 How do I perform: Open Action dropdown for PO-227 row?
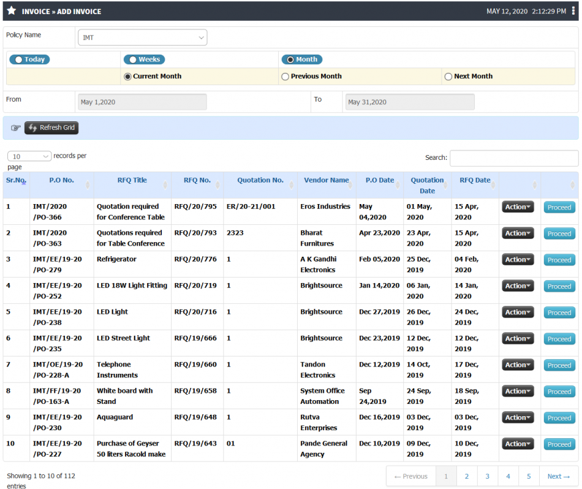pos(518,444)
